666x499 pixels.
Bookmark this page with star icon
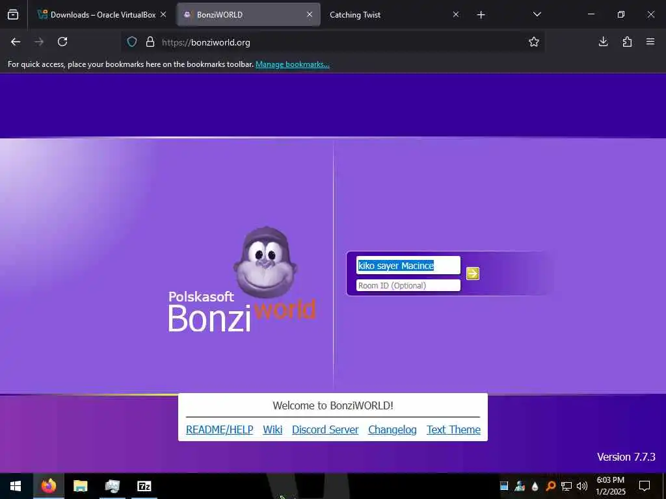534,42
